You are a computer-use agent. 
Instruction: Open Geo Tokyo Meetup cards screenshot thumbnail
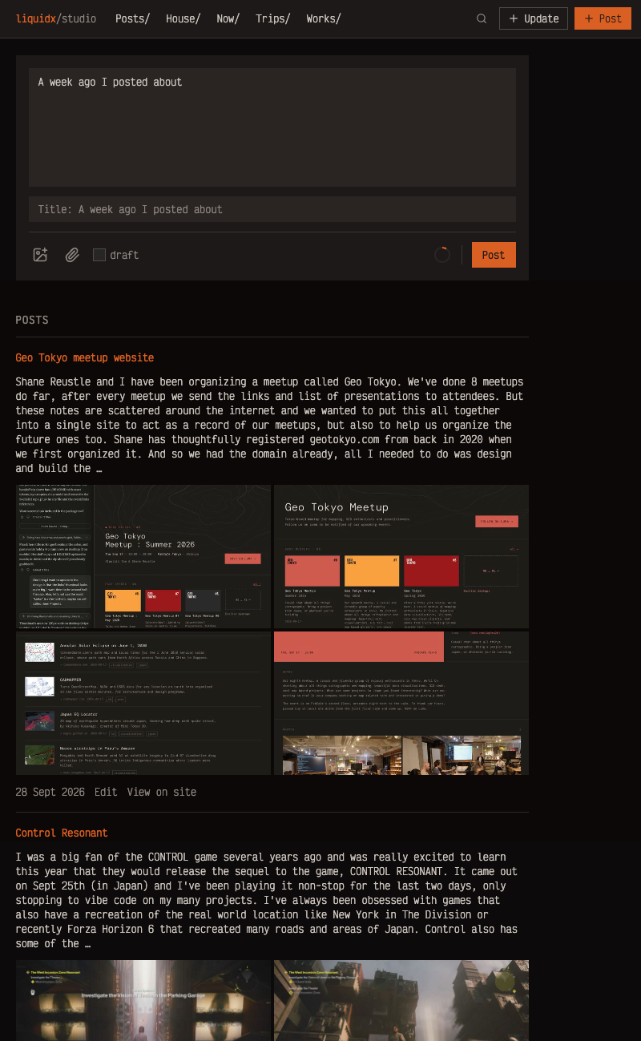tap(401, 556)
